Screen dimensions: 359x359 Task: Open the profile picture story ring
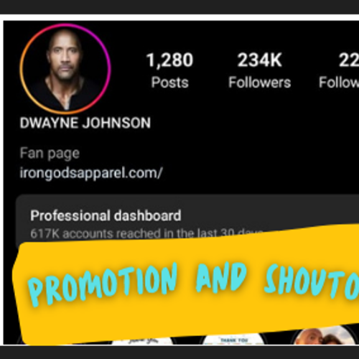click(65, 69)
